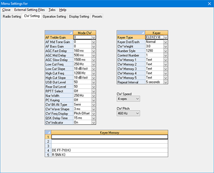Open CW Freq Display dropdown
Screen dimensions: 214x173
[x=94, y=114]
